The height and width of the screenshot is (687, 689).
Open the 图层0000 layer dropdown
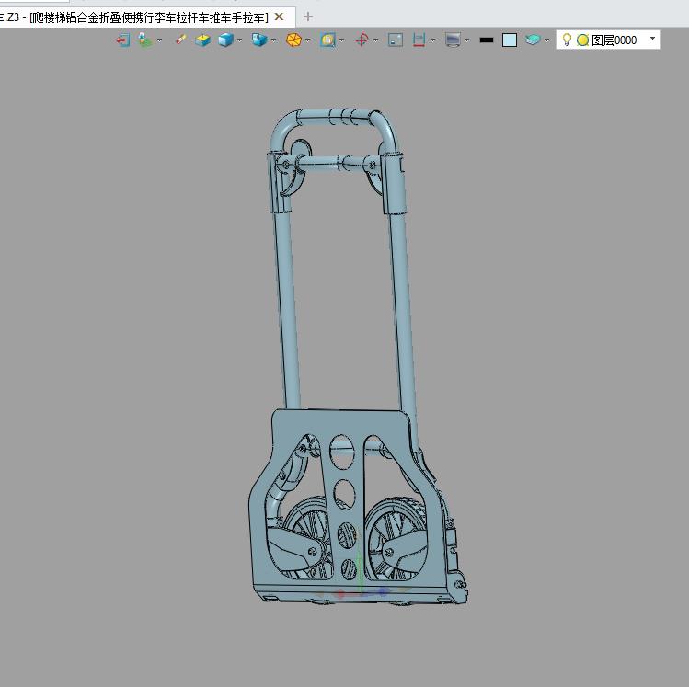tap(652, 39)
